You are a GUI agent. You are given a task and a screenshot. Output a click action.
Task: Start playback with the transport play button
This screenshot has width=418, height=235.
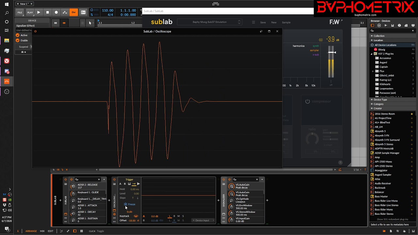39,12
